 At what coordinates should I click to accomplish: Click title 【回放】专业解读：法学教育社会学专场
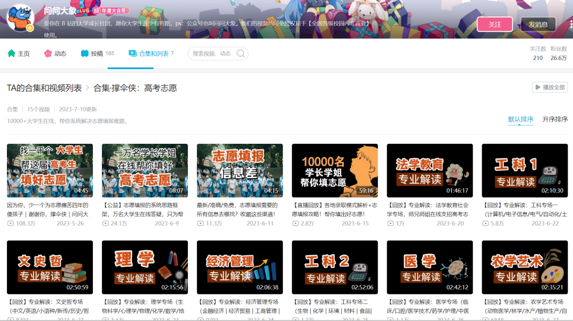(x=428, y=210)
